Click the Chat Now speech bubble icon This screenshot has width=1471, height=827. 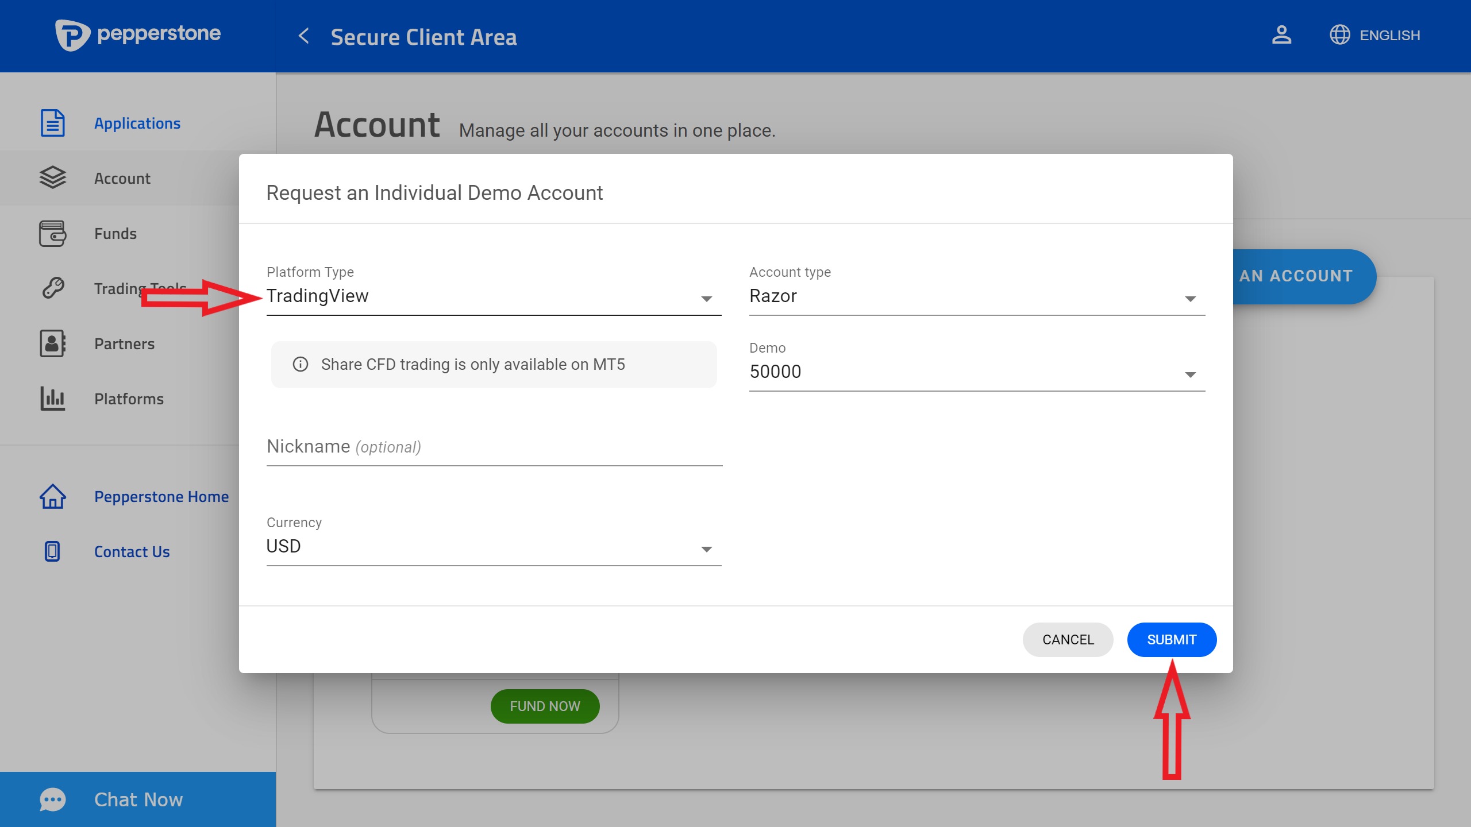point(52,799)
